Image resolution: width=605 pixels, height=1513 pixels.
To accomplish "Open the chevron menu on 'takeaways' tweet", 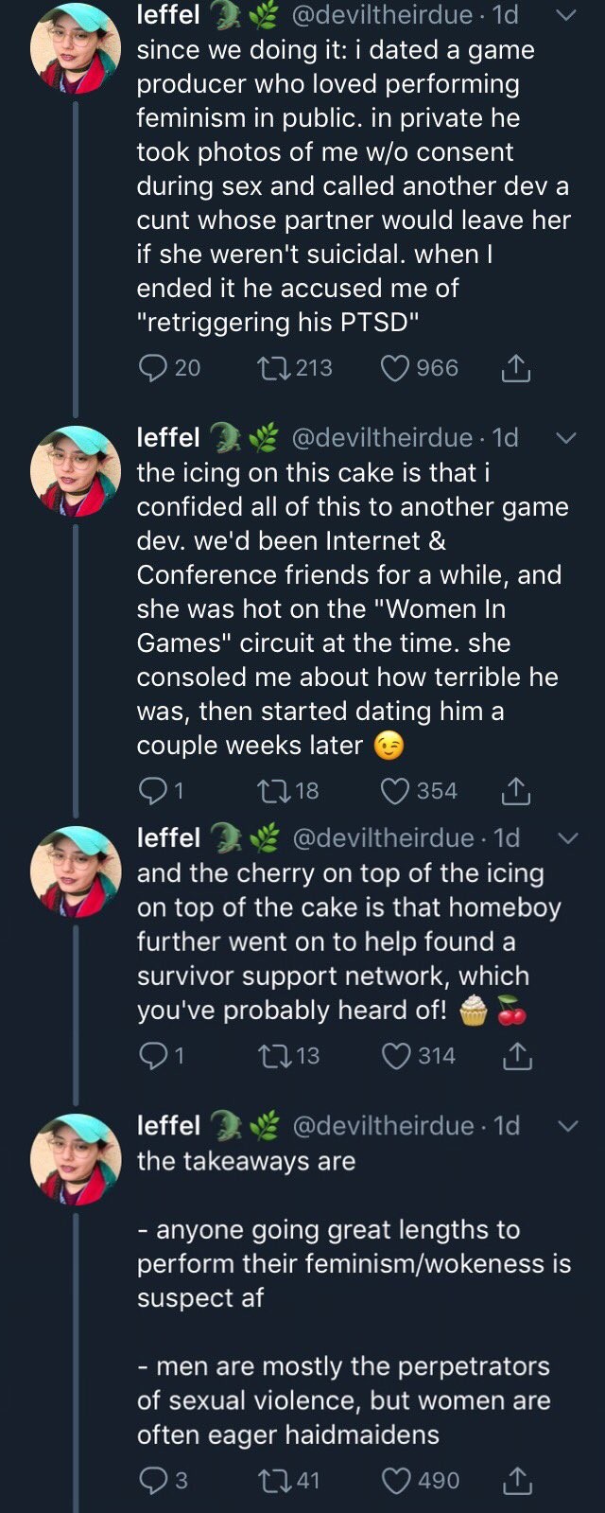I will pyautogui.click(x=567, y=1126).
